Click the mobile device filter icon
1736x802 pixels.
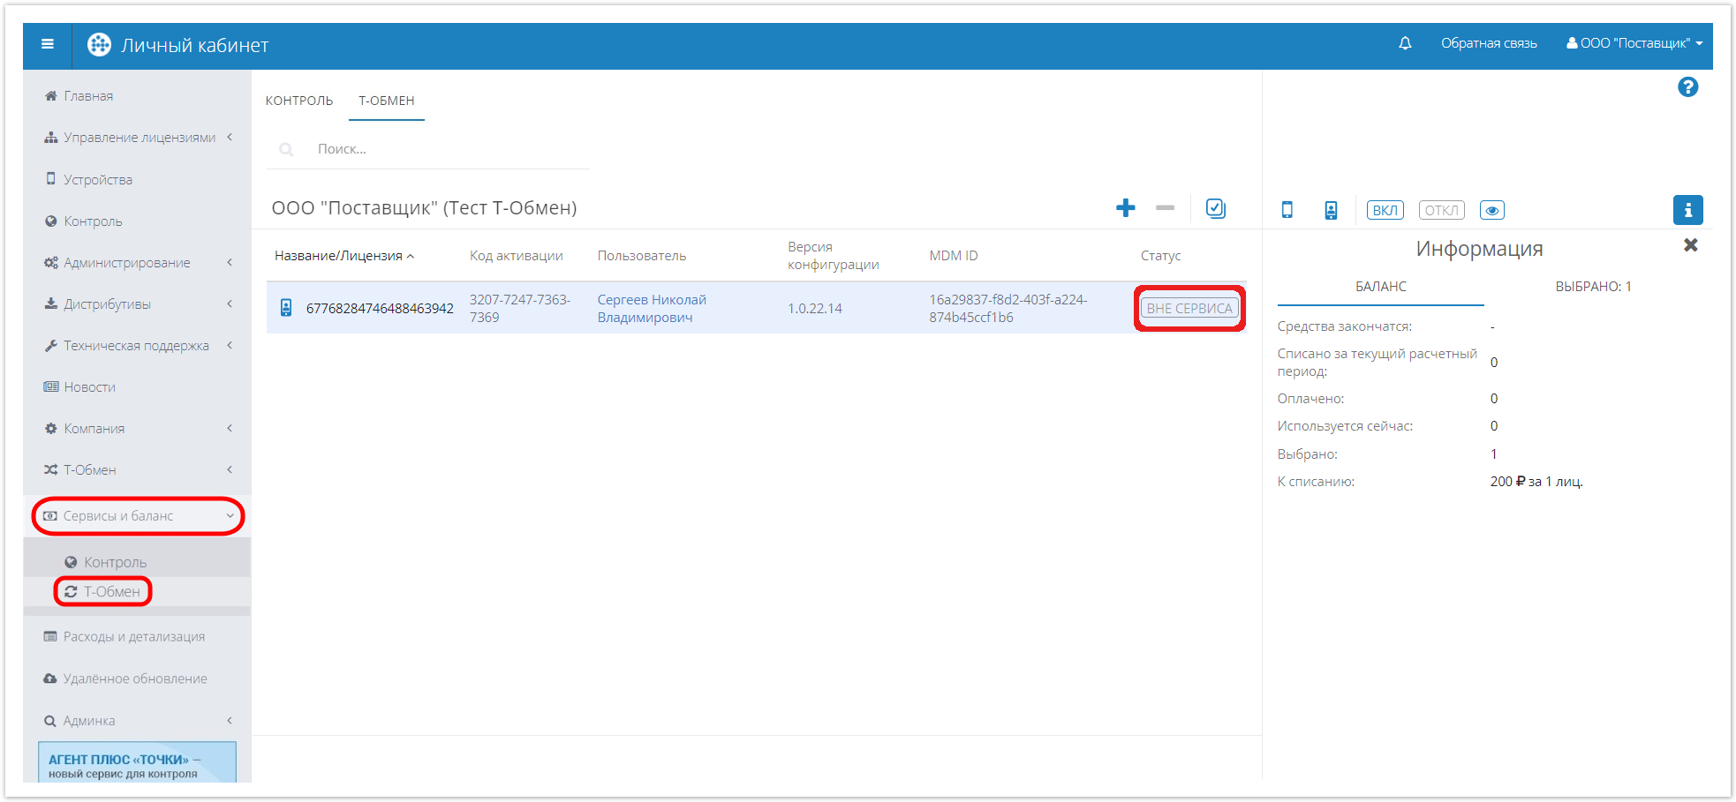pos(1287,210)
